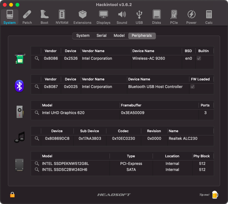Open the System toolbar section
This screenshot has width=228, height=204.
pyautogui.click(x=9, y=17)
